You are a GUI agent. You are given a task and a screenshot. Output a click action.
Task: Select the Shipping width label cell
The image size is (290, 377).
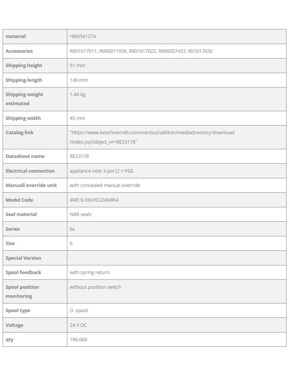coord(23,118)
